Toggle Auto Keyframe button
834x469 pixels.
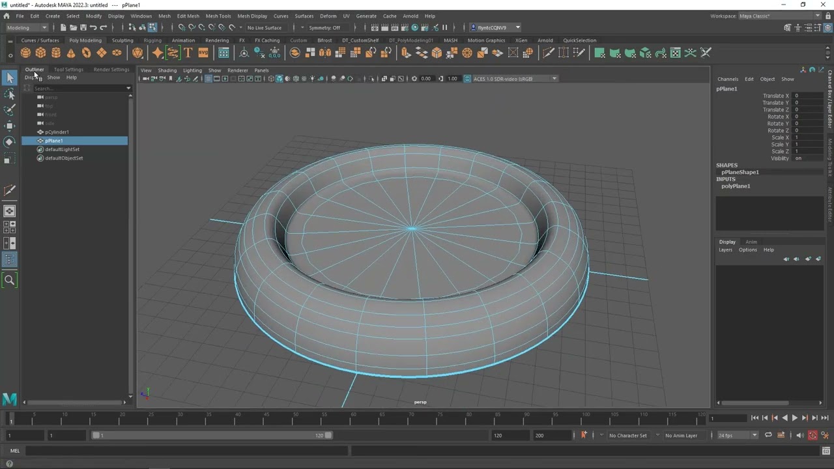(x=812, y=435)
